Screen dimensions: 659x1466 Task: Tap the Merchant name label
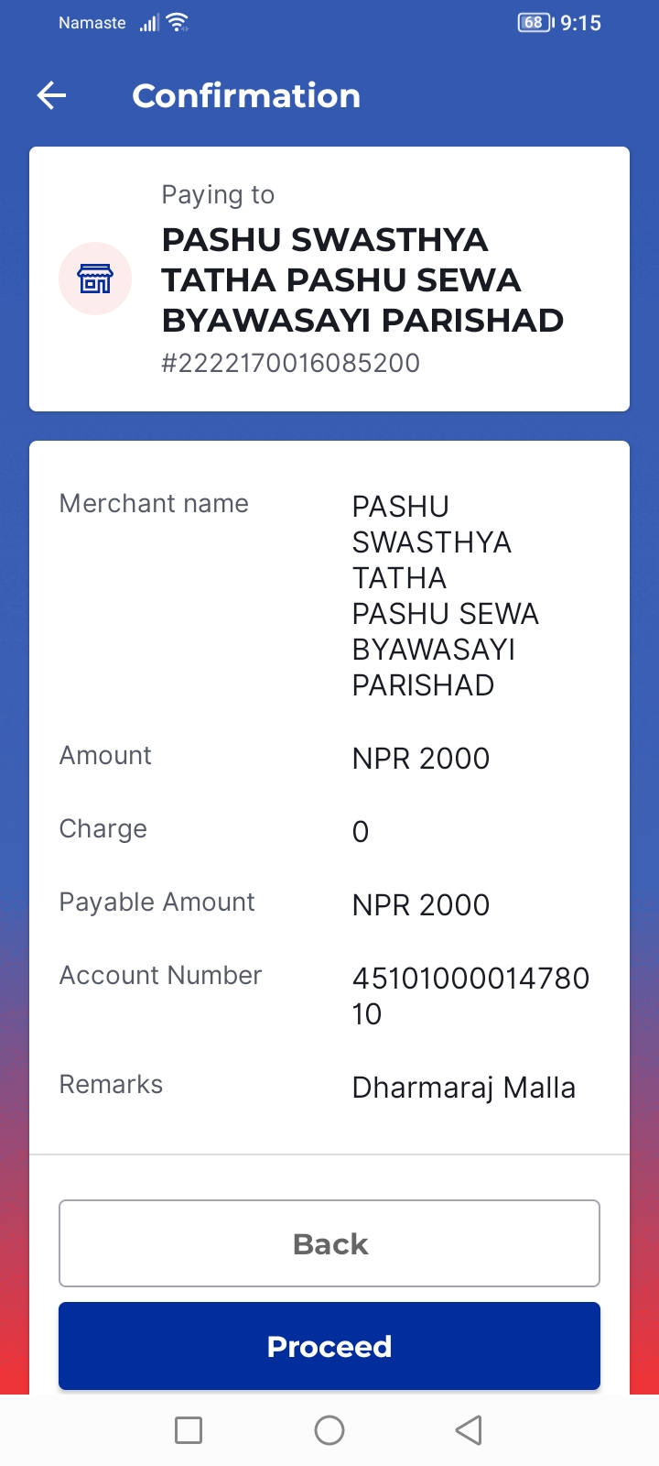(x=154, y=503)
